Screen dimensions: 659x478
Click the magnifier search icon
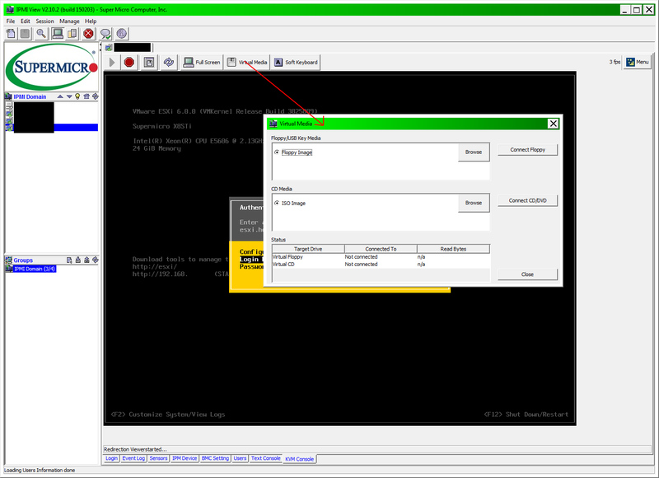[41, 33]
